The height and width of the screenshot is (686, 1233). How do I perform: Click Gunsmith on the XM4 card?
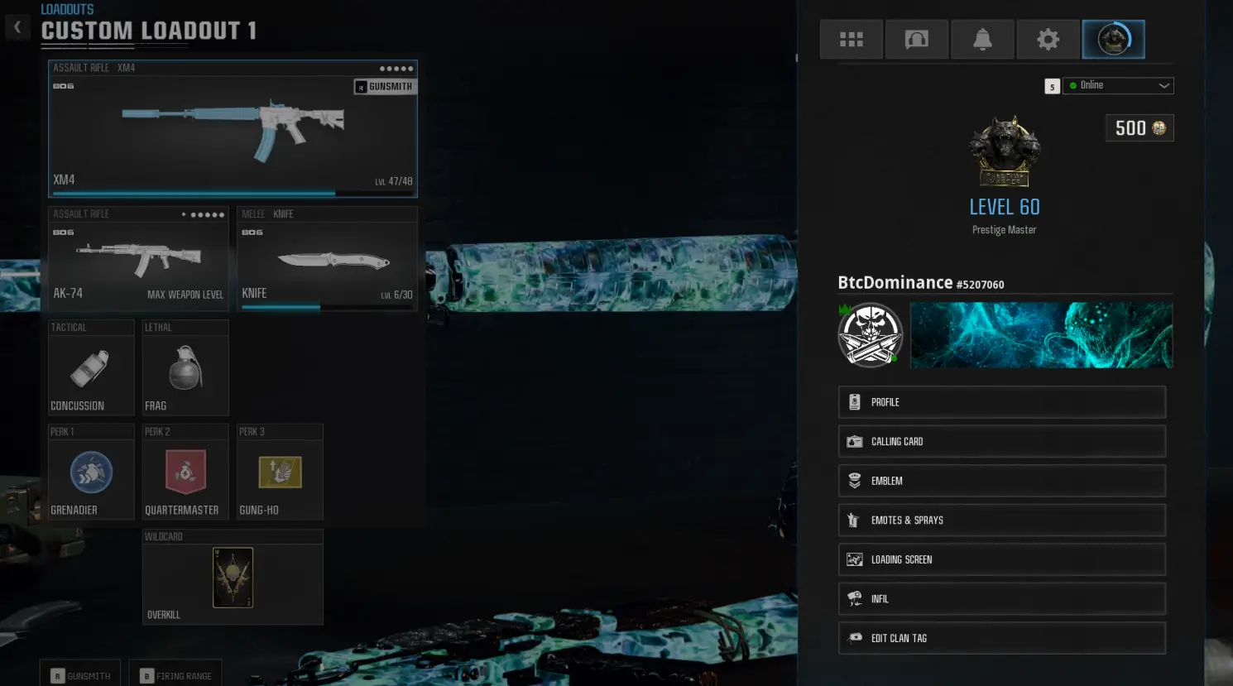pyautogui.click(x=385, y=87)
